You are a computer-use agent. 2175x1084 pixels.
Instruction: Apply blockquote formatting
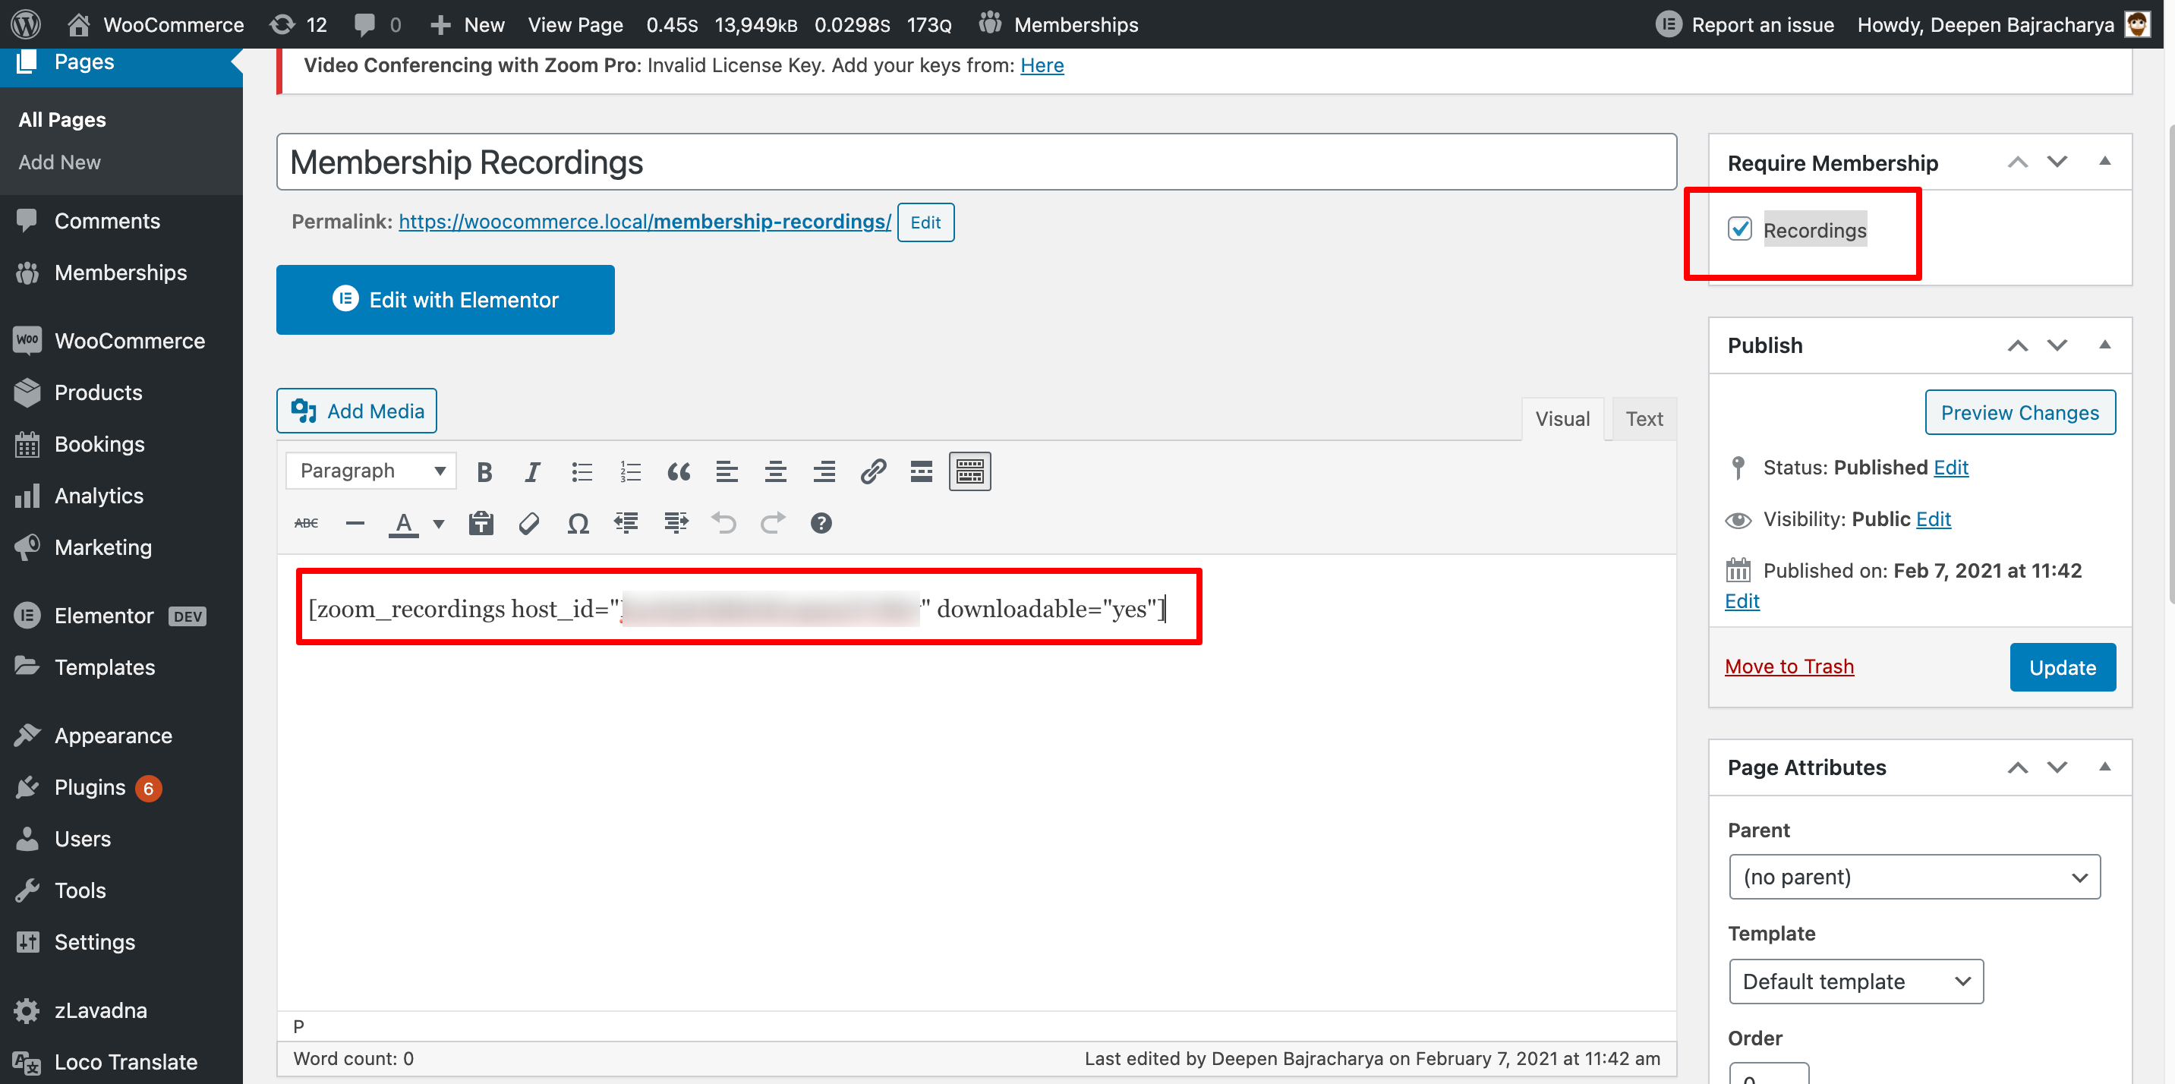click(x=678, y=471)
